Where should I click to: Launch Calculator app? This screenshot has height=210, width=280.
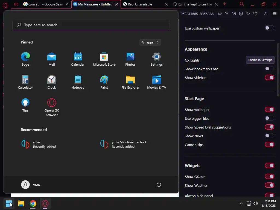(25, 82)
